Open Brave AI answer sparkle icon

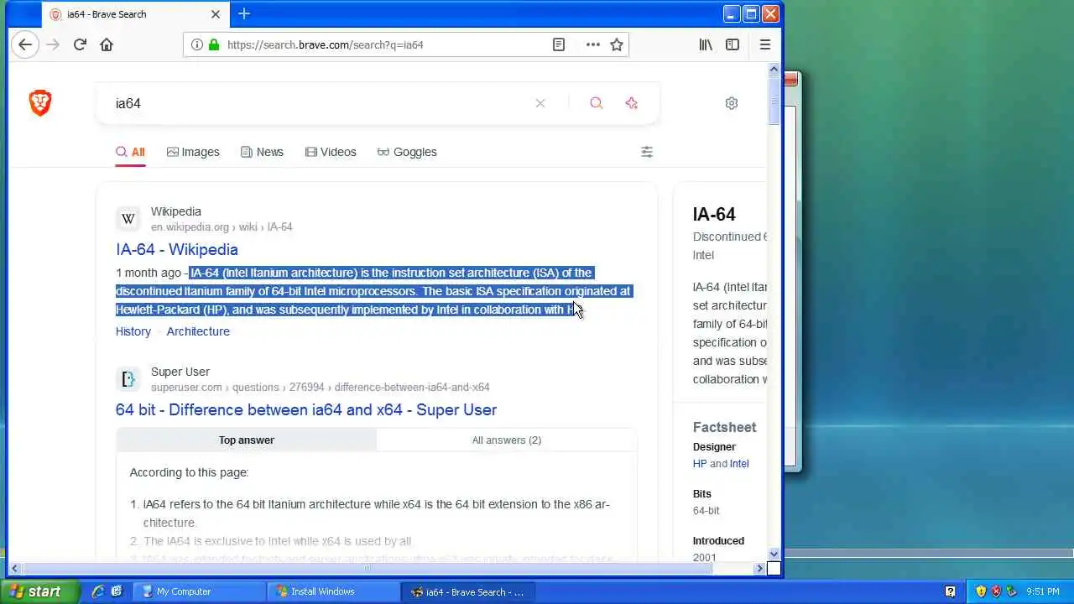[x=632, y=103]
